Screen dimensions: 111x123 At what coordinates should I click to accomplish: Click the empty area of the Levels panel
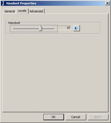click(x=56, y=72)
